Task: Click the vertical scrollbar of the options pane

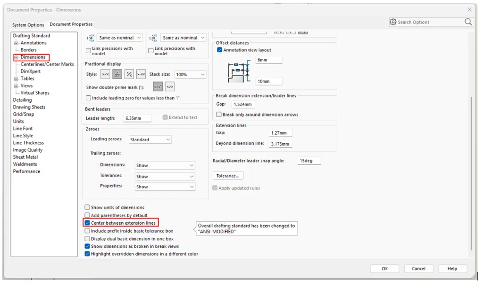Action: point(471,174)
